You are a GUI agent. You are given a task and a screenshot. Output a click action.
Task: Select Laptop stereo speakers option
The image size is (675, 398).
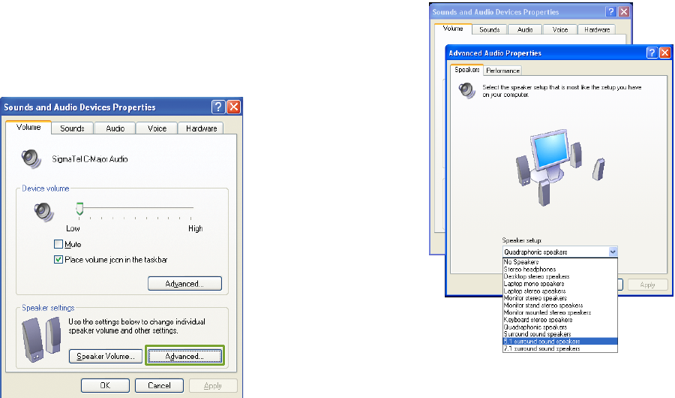pos(560,291)
